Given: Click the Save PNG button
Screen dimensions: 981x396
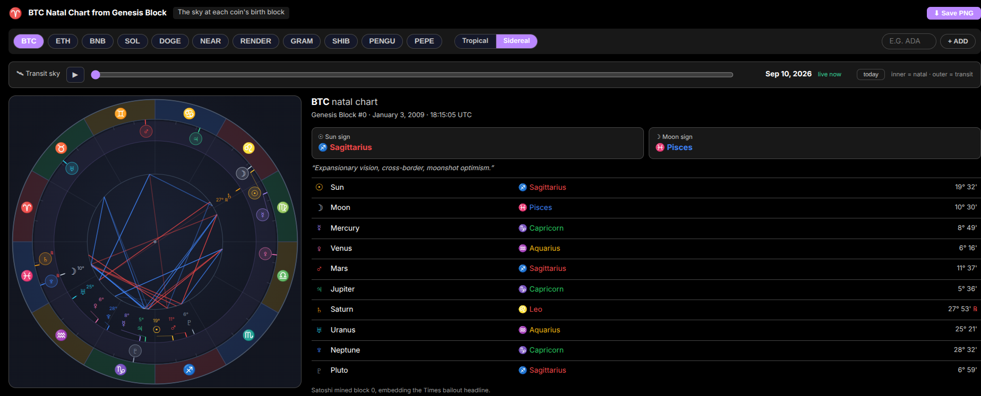Looking at the screenshot, I should click(x=954, y=13).
